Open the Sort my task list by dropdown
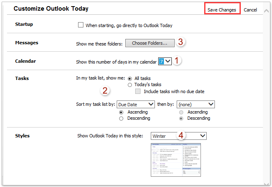 pos(136,105)
